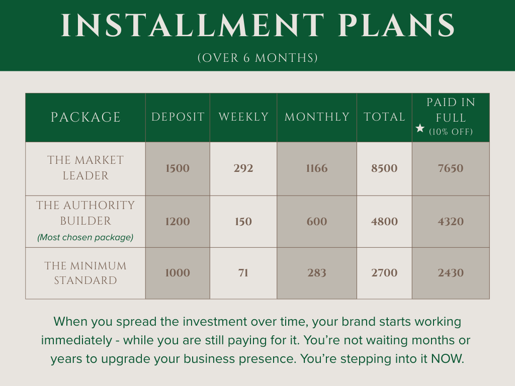The image size is (515, 386).
Task: Click the PAID IN FULL header
Action: [451, 110]
